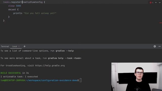Viewport: 162px width, 91px height.
Task: Open the https://help.gradle.org link
Action: [x=50, y=66]
